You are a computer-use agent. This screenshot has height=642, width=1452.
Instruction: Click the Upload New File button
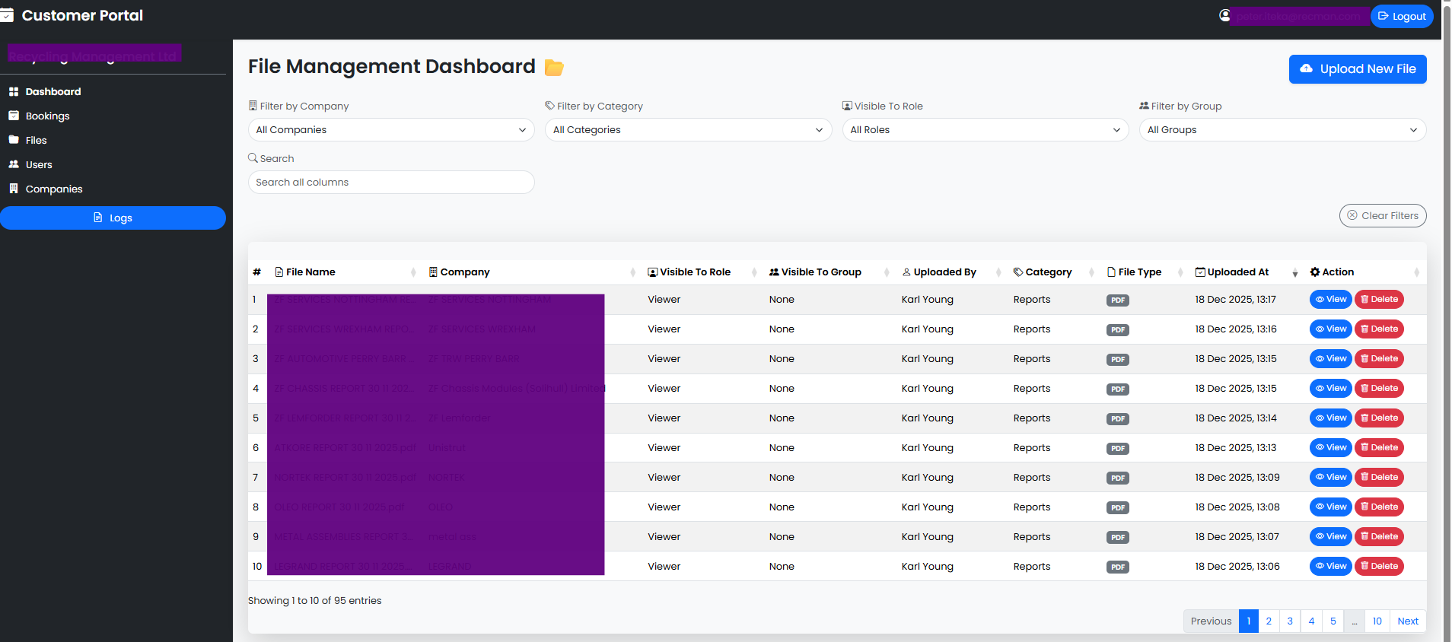1357,69
